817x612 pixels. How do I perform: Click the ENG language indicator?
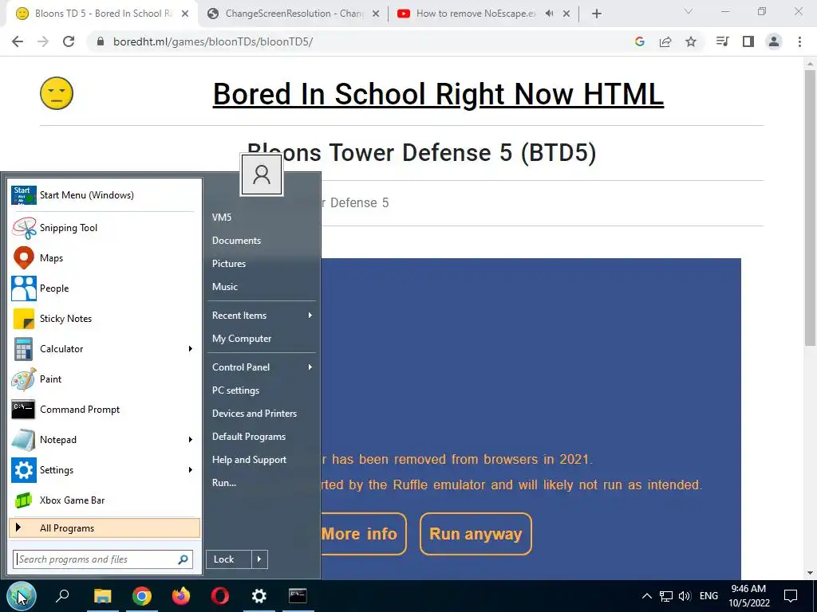click(x=708, y=596)
